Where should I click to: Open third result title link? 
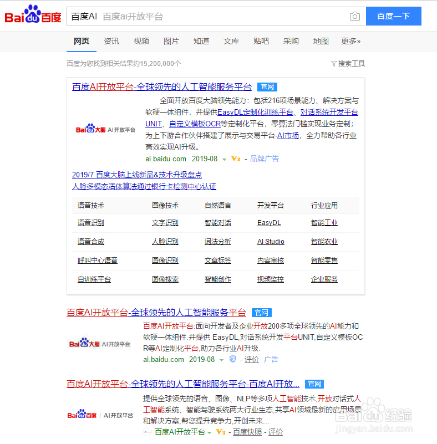(x=182, y=384)
